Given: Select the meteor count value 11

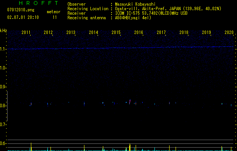Looking at the screenshot, I should click(55, 17).
